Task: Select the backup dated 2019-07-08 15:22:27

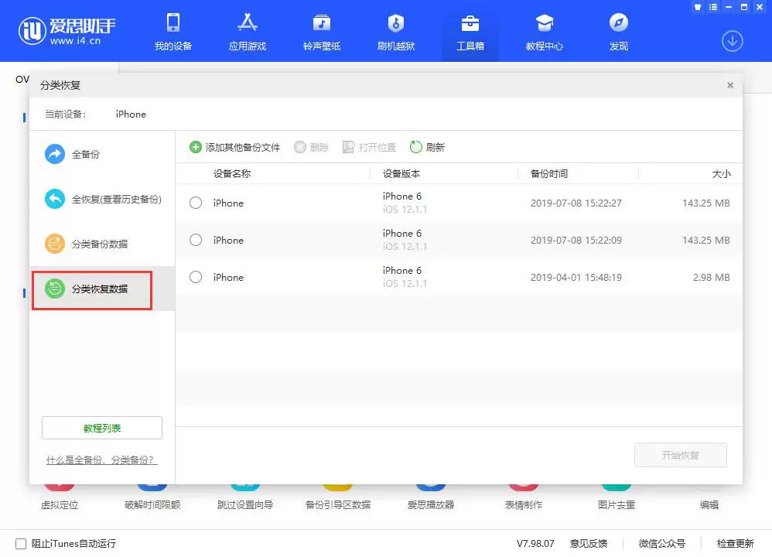Action: click(x=196, y=203)
